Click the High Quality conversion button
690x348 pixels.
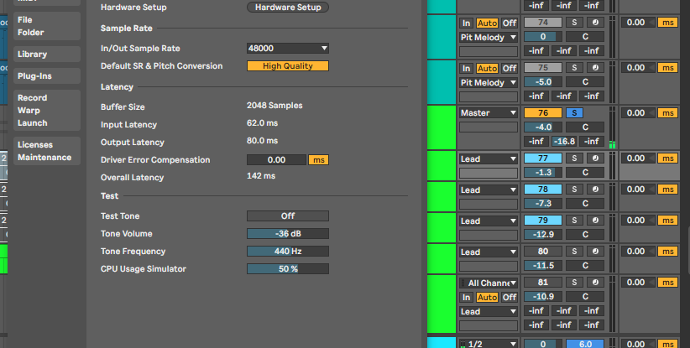click(x=287, y=66)
